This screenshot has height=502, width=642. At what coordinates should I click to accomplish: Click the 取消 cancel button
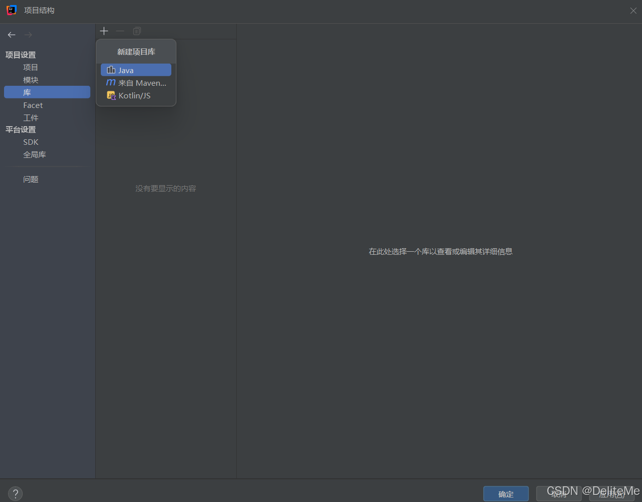pos(559,494)
